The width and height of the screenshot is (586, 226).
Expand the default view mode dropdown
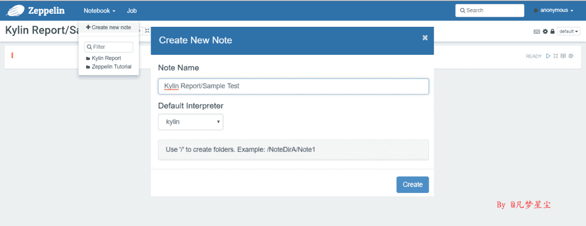click(x=568, y=31)
